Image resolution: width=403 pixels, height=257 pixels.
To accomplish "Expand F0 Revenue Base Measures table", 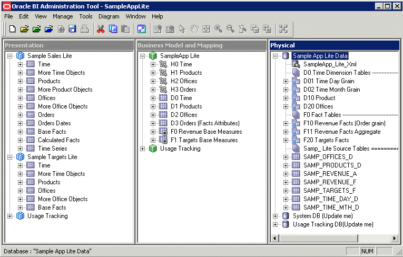I will [x=153, y=132].
